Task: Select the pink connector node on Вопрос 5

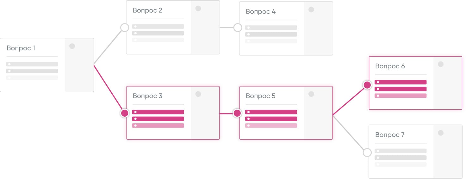Action: (x=237, y=113)
